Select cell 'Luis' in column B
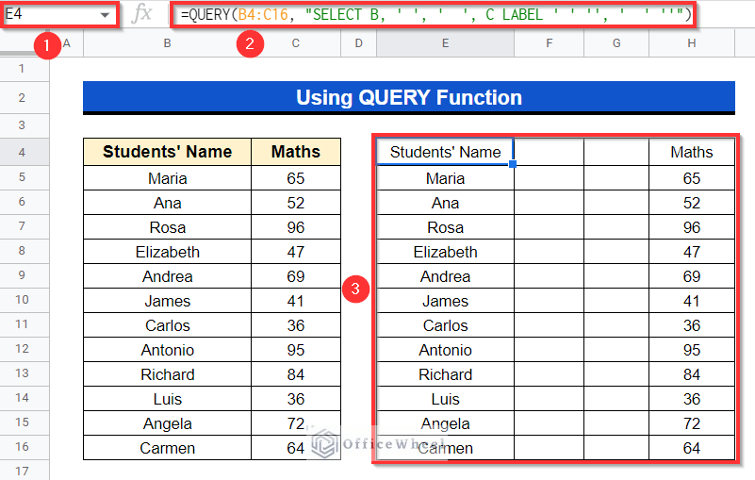Viewport: 755px width, 480px height. coord(167,400)
